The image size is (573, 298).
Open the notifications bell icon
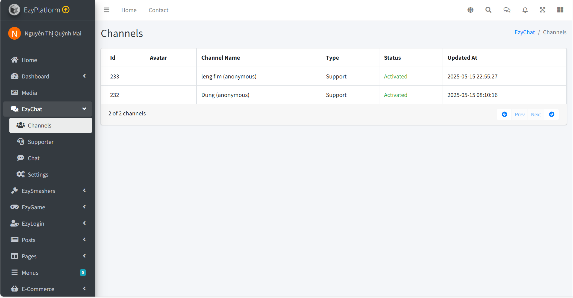[x=525, y=10]
